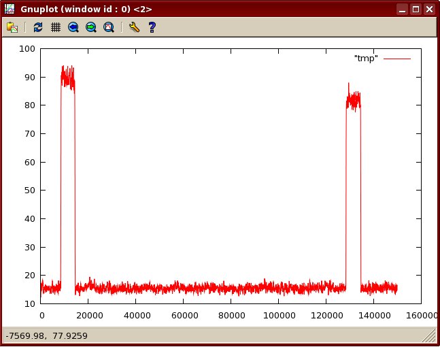Apply the previous zoom settings
This screenshot has width=440, height=347.
pos(73,27)
